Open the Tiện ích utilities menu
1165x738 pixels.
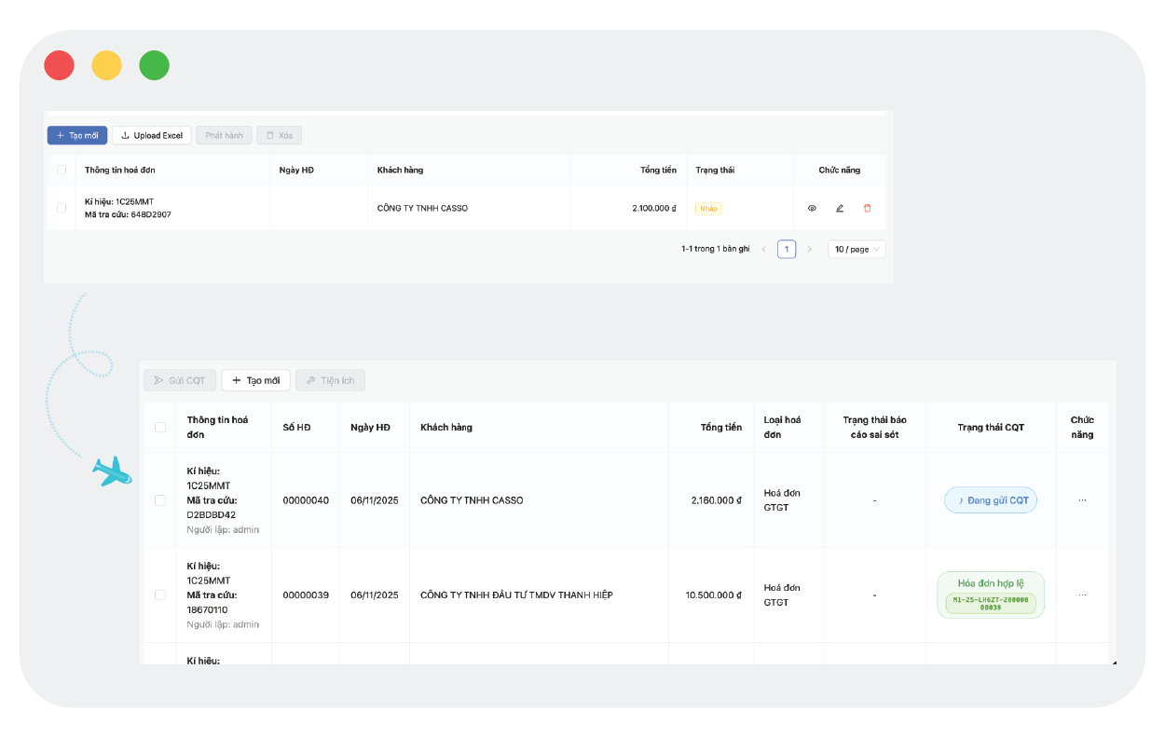click(x=330, y=380)
